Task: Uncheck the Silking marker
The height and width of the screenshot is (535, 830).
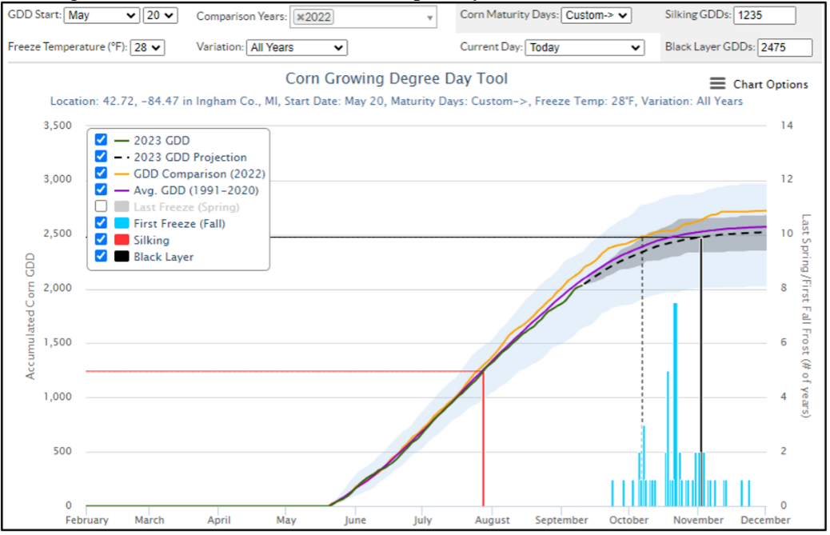Action: (100, 240)
